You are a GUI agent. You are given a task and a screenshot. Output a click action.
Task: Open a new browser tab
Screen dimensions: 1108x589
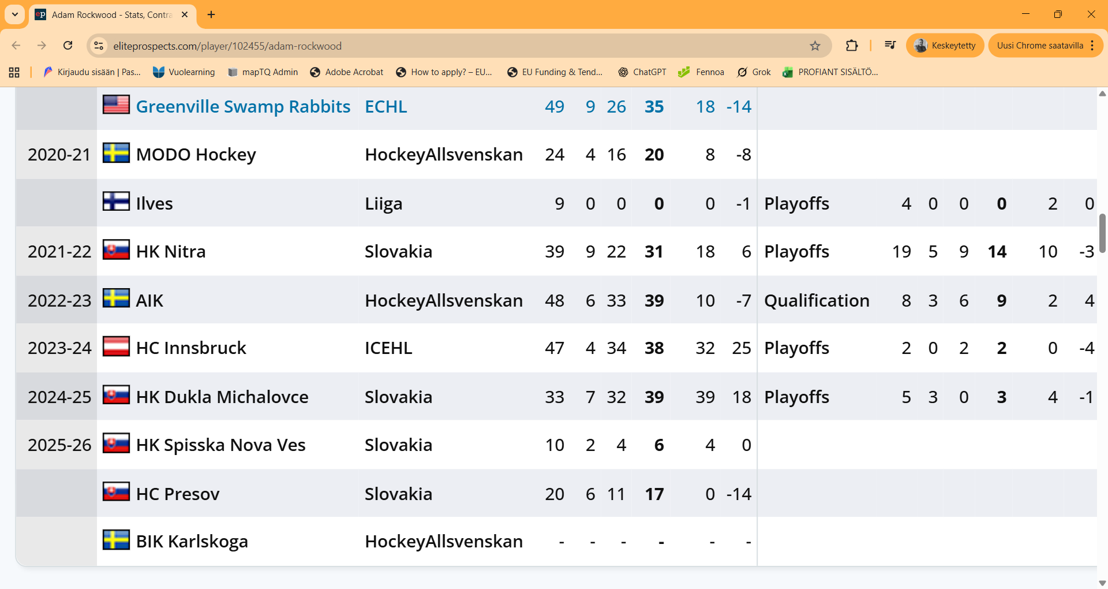tap(211, 14)
